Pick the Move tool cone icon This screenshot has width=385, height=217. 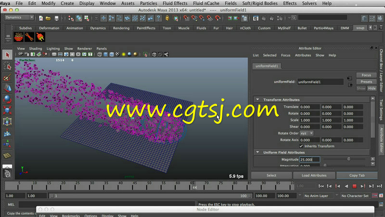click(7, 88)
